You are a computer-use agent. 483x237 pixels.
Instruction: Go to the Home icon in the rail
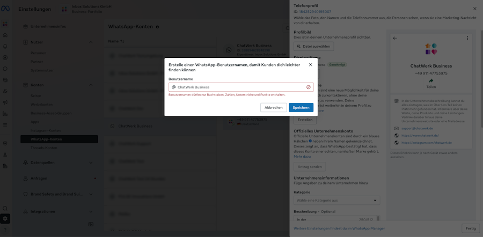click(5, 35)
